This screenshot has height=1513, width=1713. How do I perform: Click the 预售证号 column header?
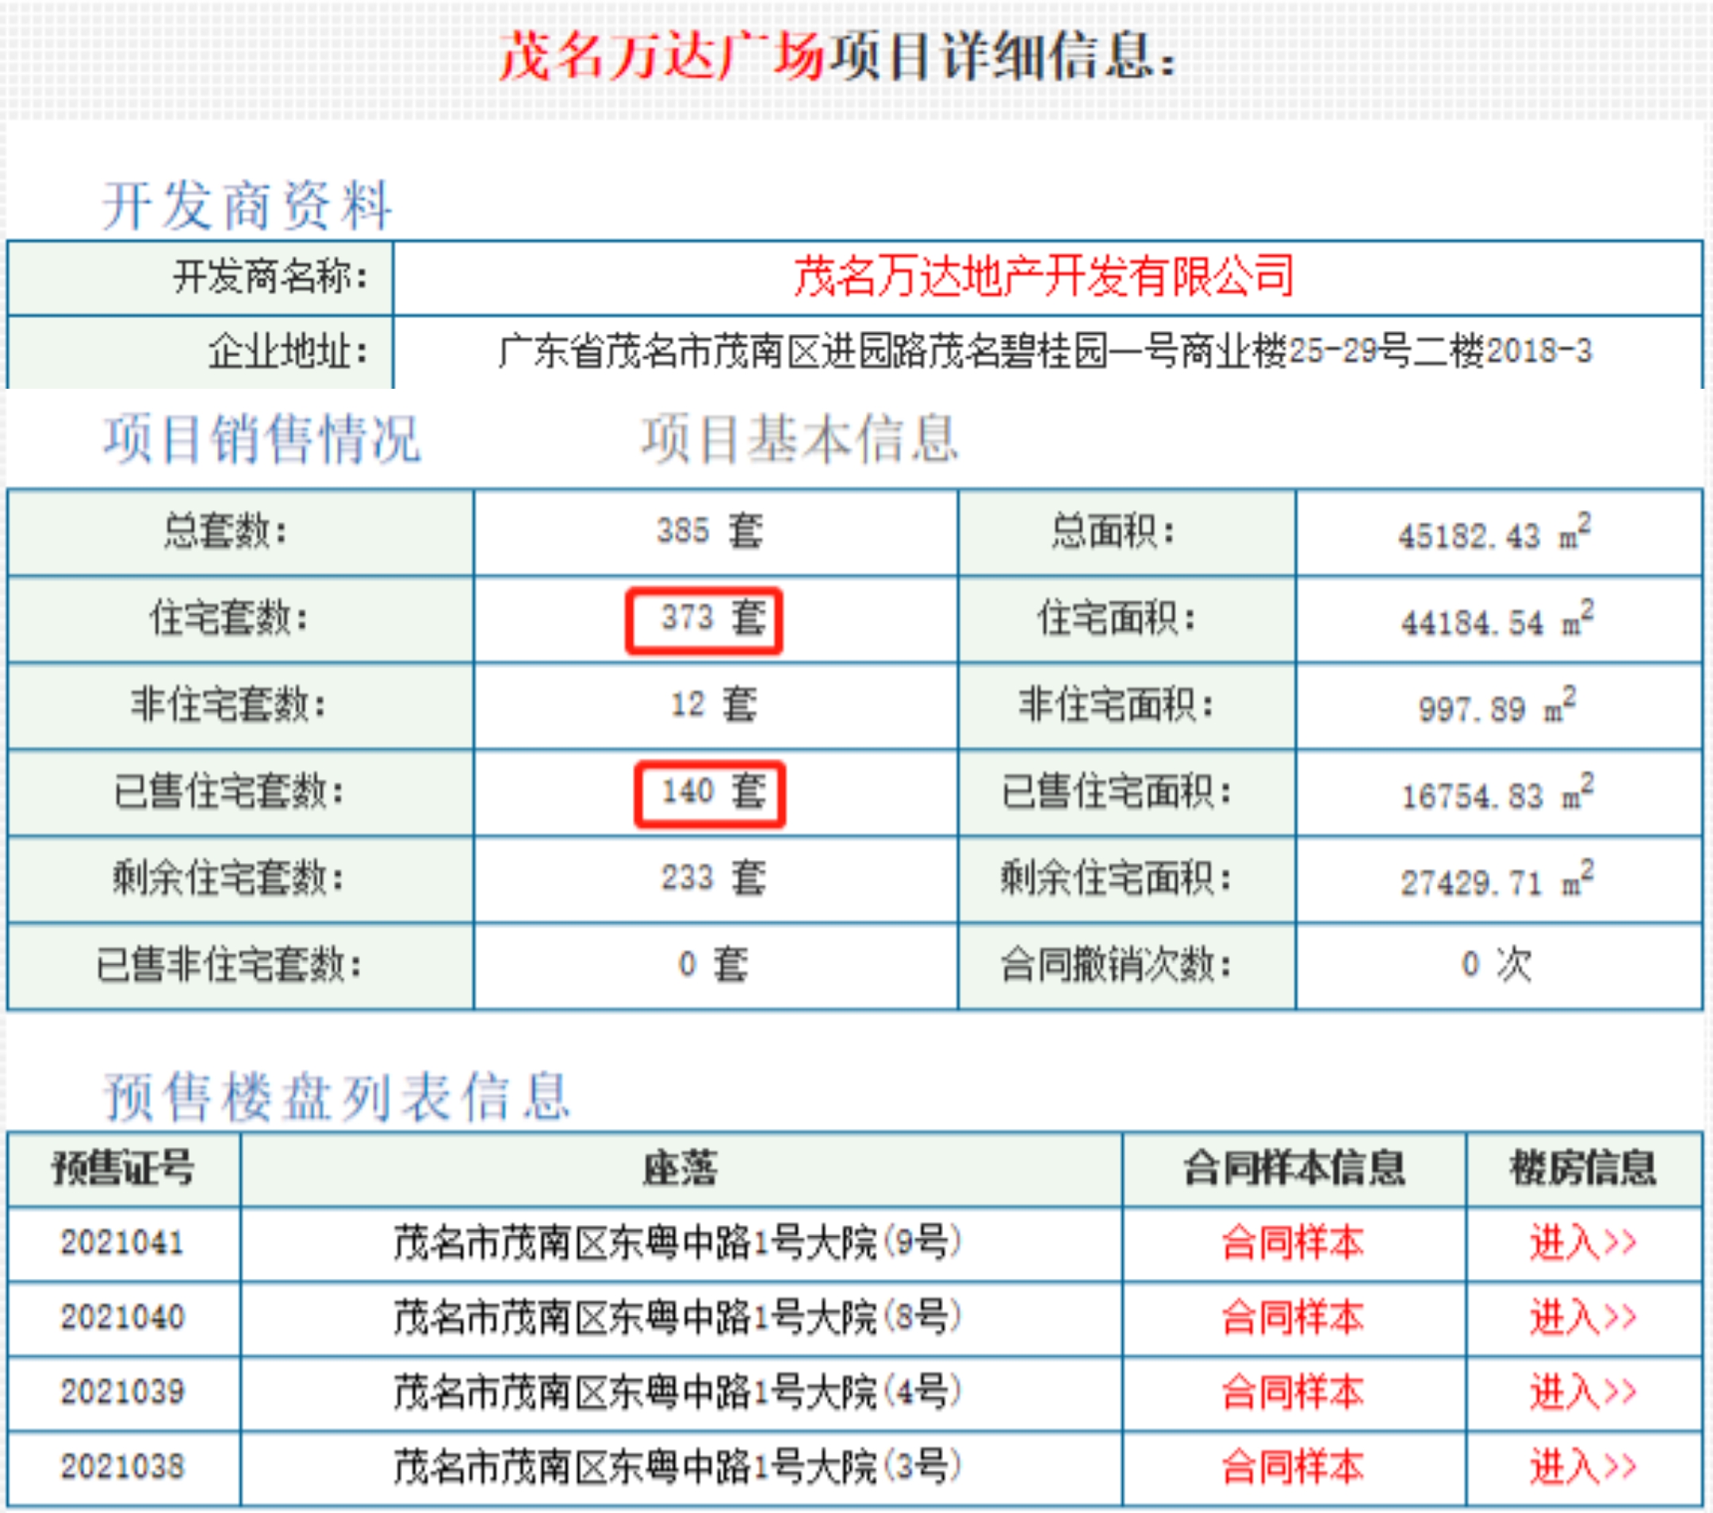click(123, 1168)
